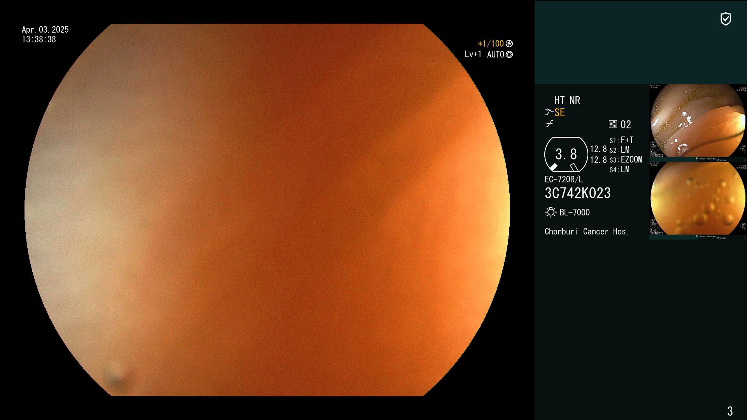
Task: Click the S4: LM switch assignment
Action: coord(619,169)
